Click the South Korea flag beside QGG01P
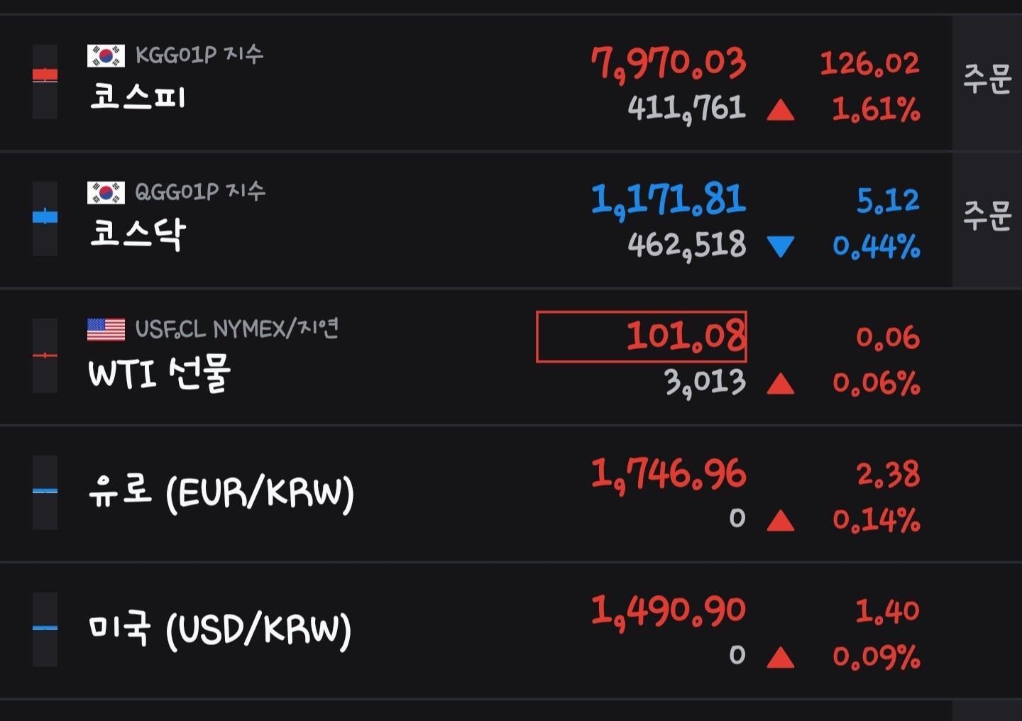This screenshot has height=721, width=1022. click(x=106, y=192)
